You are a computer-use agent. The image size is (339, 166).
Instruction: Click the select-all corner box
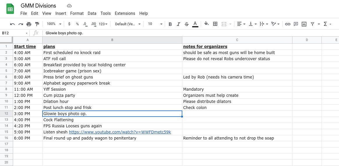pos(6,40)
